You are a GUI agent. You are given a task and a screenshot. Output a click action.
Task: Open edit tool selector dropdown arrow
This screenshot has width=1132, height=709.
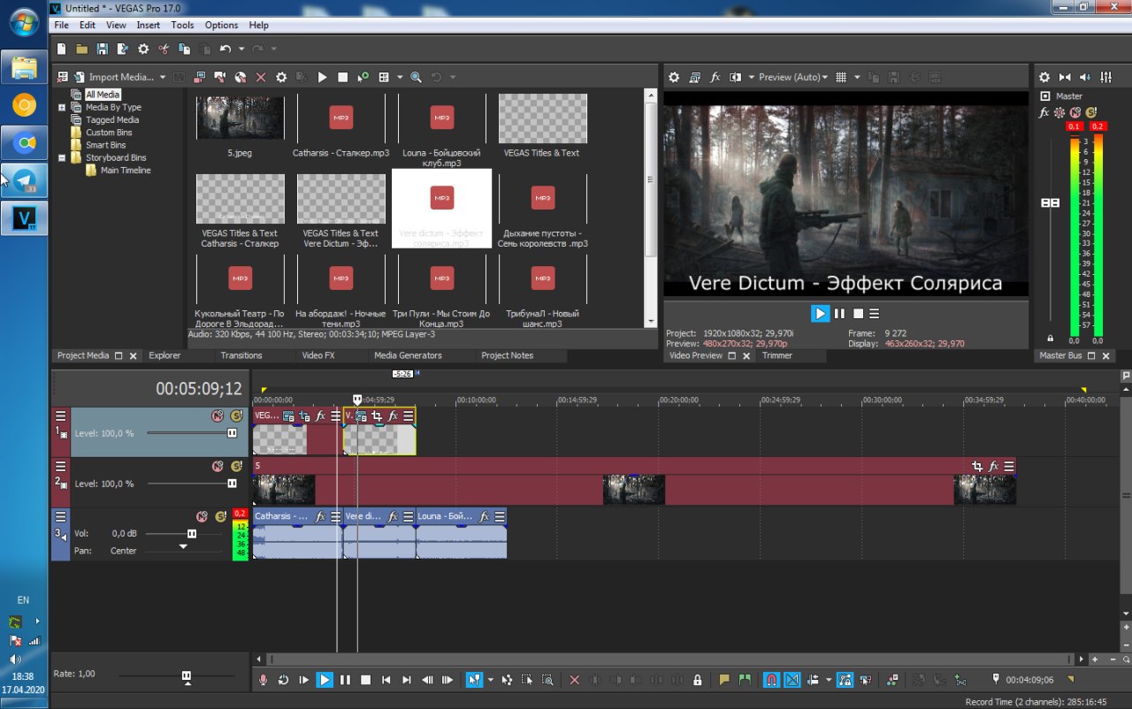[490, 680]
